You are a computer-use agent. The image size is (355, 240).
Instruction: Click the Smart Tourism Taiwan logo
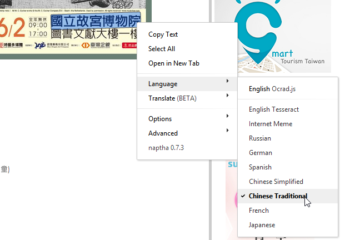tap(273, 36)
